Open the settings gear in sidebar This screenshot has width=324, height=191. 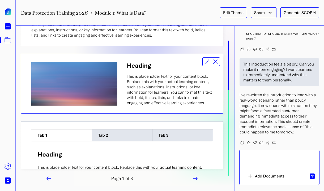coord(8,166)
